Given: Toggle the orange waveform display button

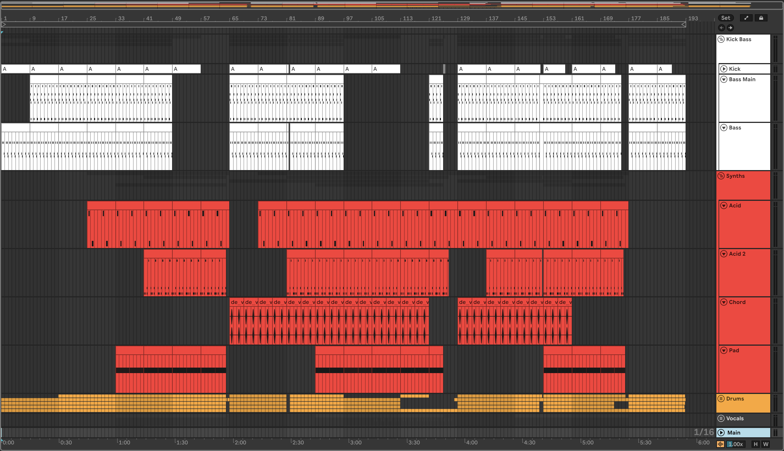Looking at the screenshot, I should [x=721, y=444].
